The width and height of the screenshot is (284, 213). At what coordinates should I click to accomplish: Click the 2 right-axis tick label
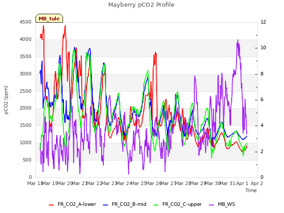pyautogui.click(x=262, y=151)
